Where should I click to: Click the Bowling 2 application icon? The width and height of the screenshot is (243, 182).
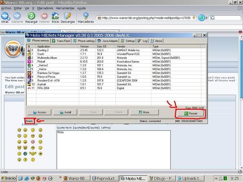pyautogui.click(x=29, y=50)
